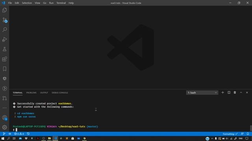The height and width of the screenshot is (141, 252).
Task: Open Task View on taskbar
Action: tap(14, 138)
